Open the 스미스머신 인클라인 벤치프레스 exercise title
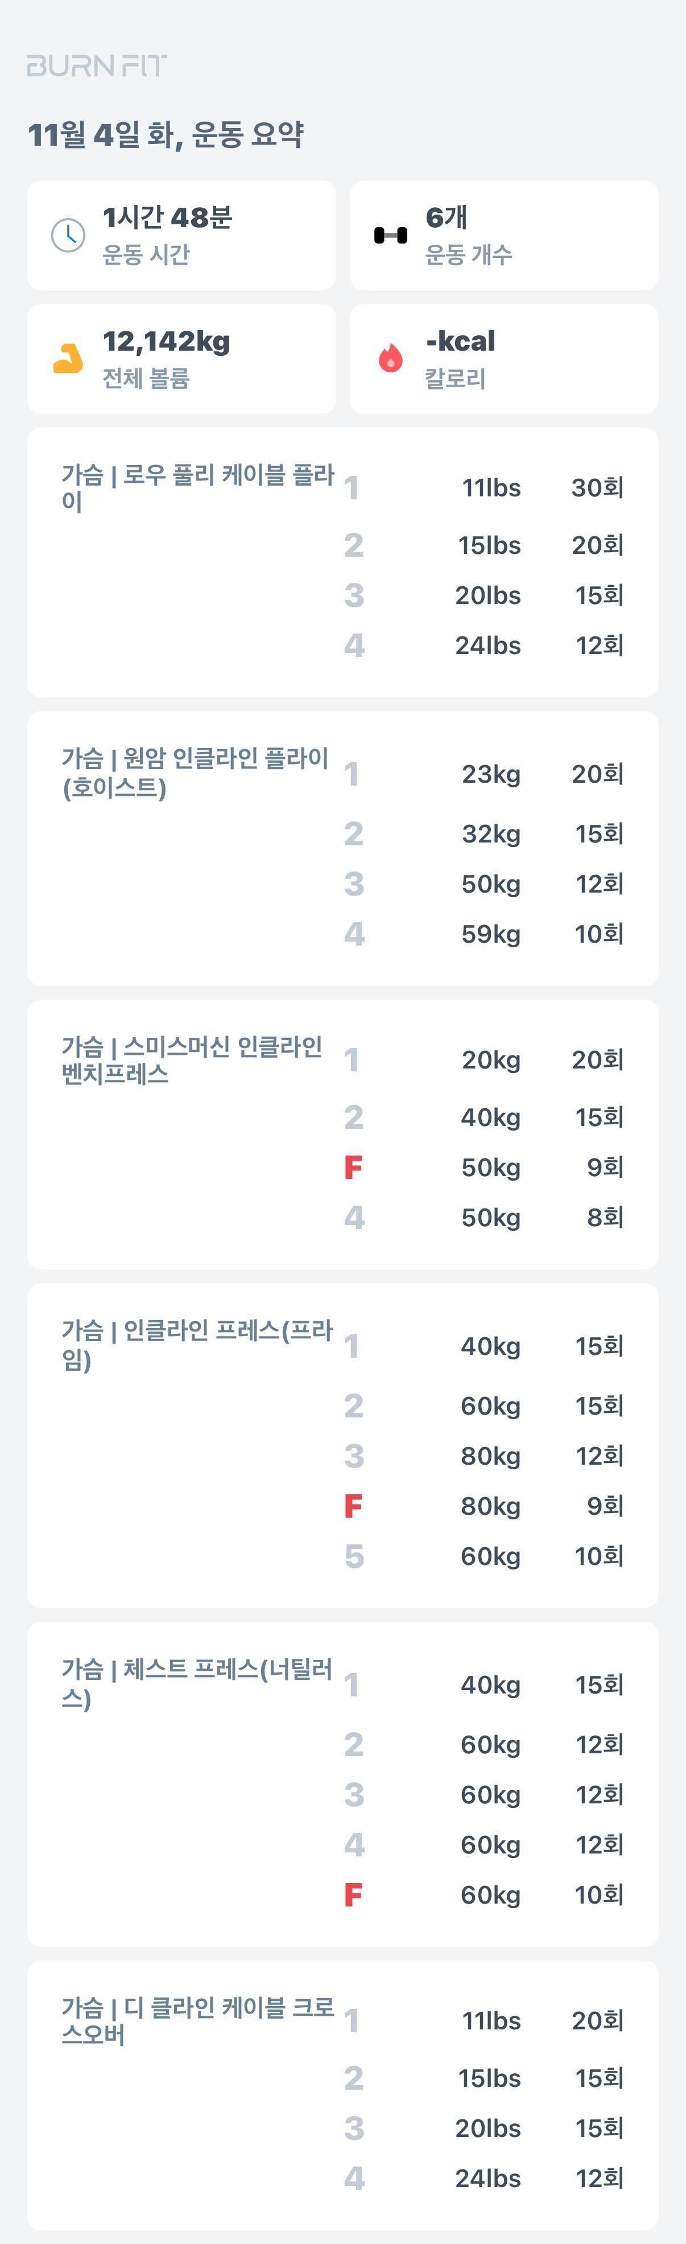The width and height of the screenshot is (686, 2244). pyautogui.click(x=192, y=1059)
